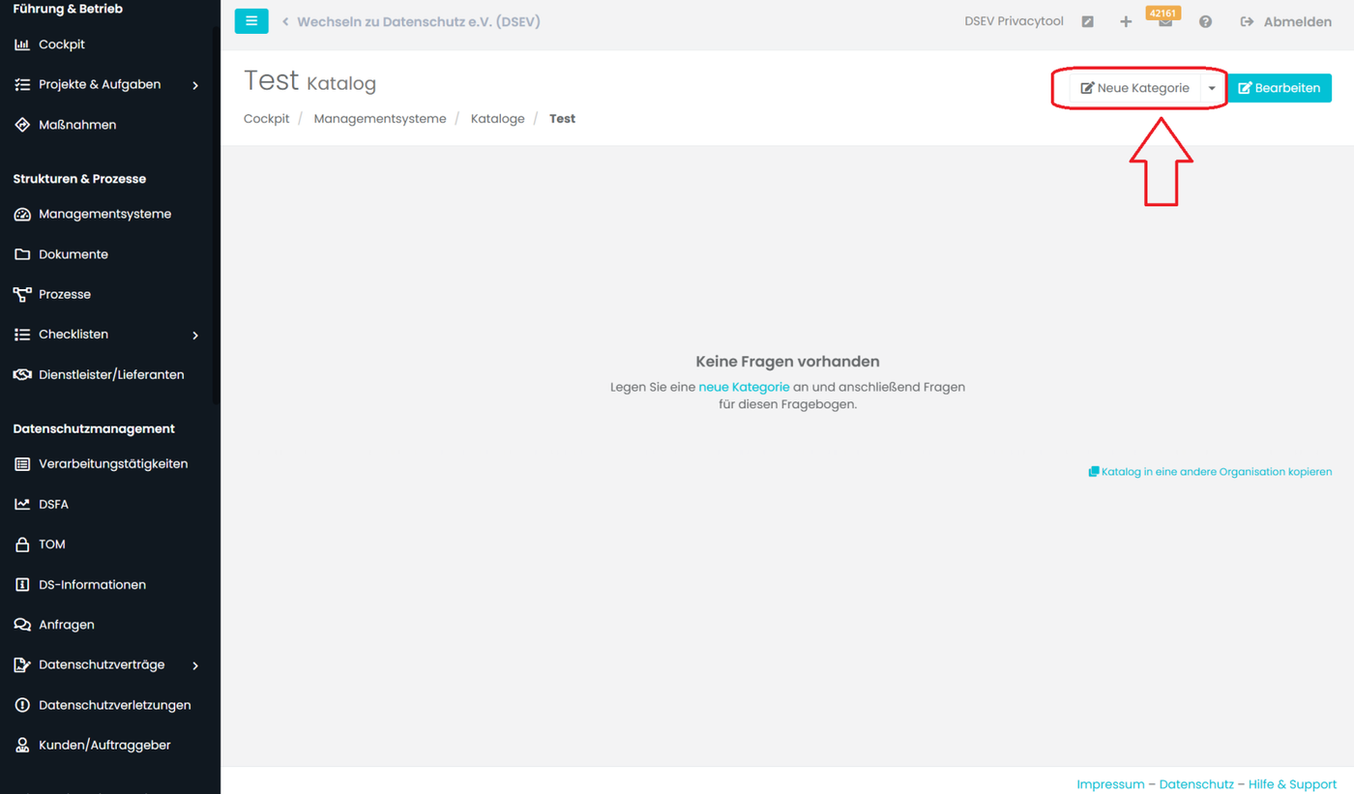Open the mail inbox with 42161 badge
1354x794 pixels.
[x=1164, y=20]
